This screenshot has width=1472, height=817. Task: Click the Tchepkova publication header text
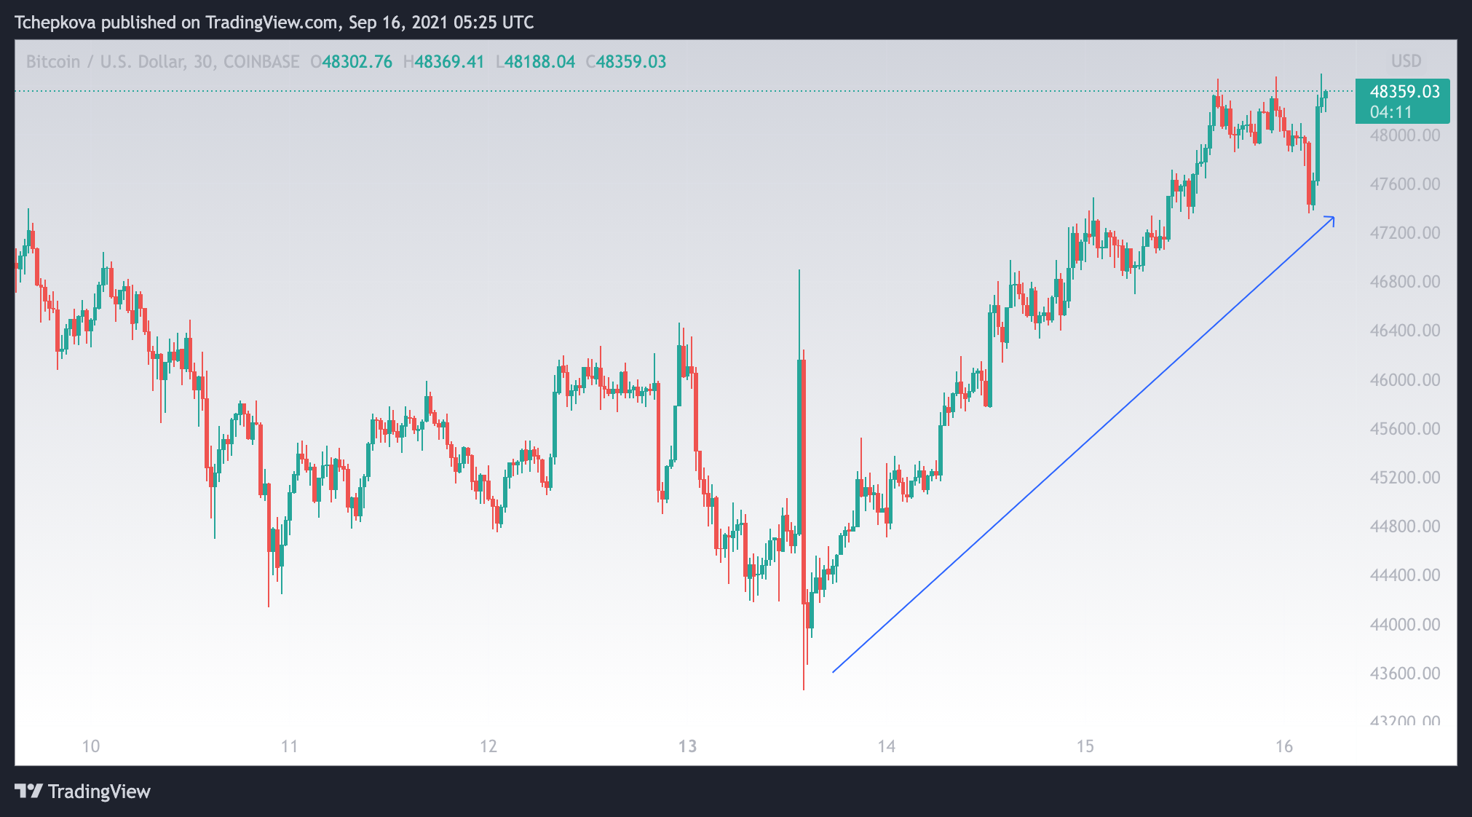(x=274, y=22)
